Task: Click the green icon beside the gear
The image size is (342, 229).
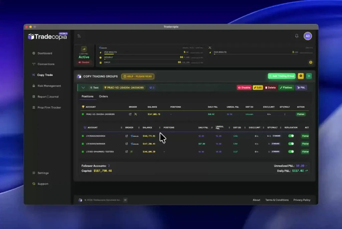Action: click(309, 76)
